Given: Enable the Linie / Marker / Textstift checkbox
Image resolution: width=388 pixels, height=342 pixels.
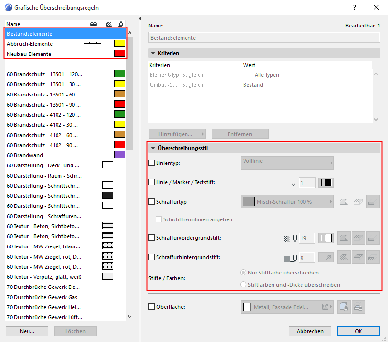Looking at the screenshot, I should (x=151, y=182).
